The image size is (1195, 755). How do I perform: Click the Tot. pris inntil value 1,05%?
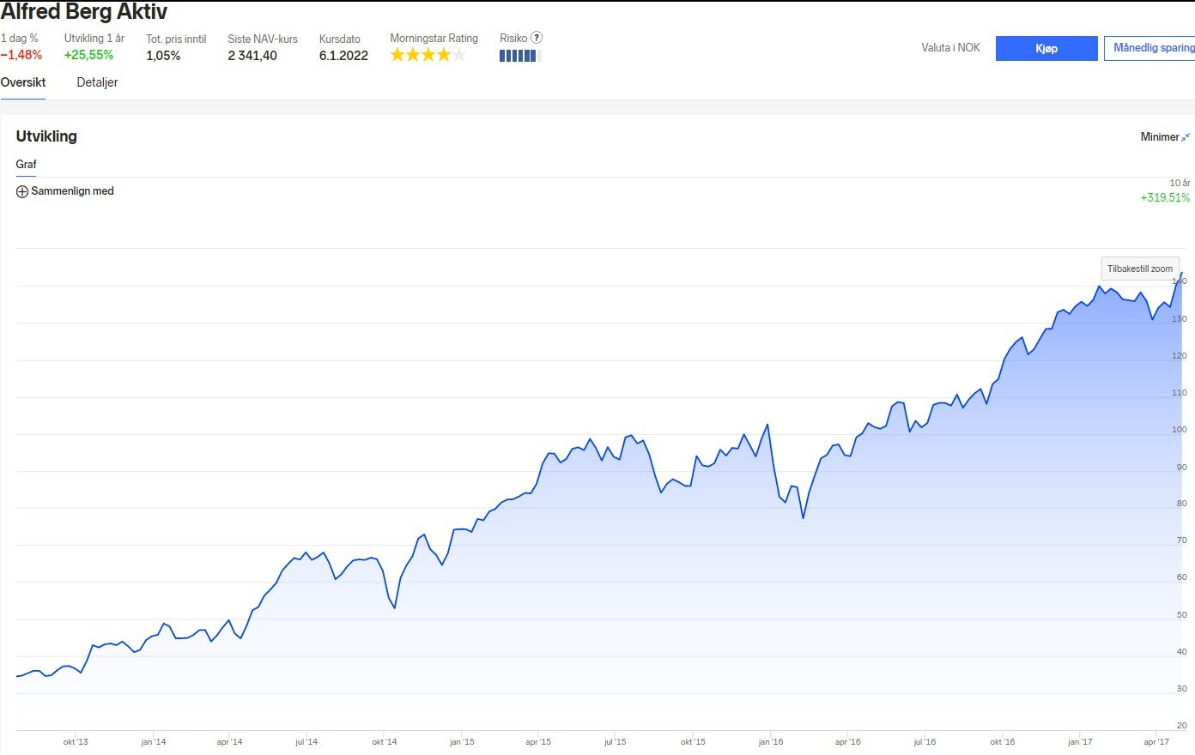163,56
